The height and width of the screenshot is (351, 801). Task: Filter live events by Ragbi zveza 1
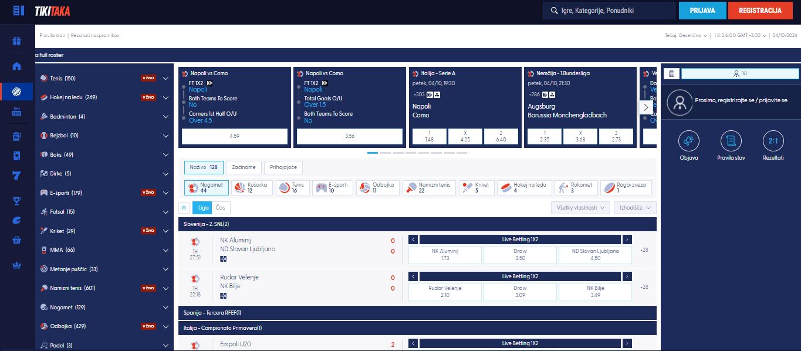point(626,188)
